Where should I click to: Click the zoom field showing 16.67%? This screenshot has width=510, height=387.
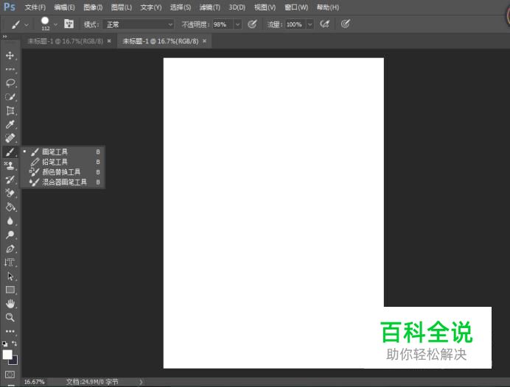(x=35, y=382)
